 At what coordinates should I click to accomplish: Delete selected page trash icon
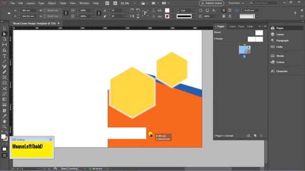pos(261,135)
